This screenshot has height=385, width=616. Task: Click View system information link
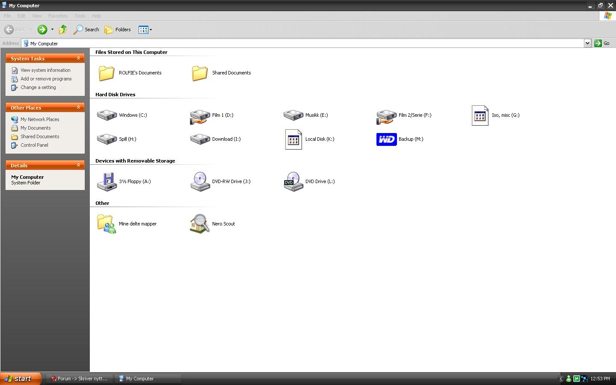coord(45,70)
